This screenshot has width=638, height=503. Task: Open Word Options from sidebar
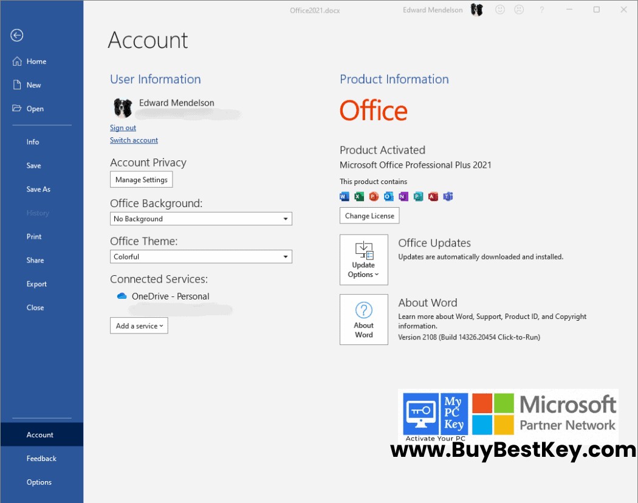click(x=39, y=482)
